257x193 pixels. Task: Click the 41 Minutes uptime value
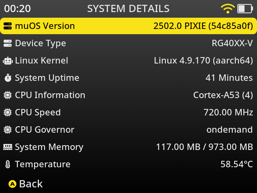click(229, 78)
